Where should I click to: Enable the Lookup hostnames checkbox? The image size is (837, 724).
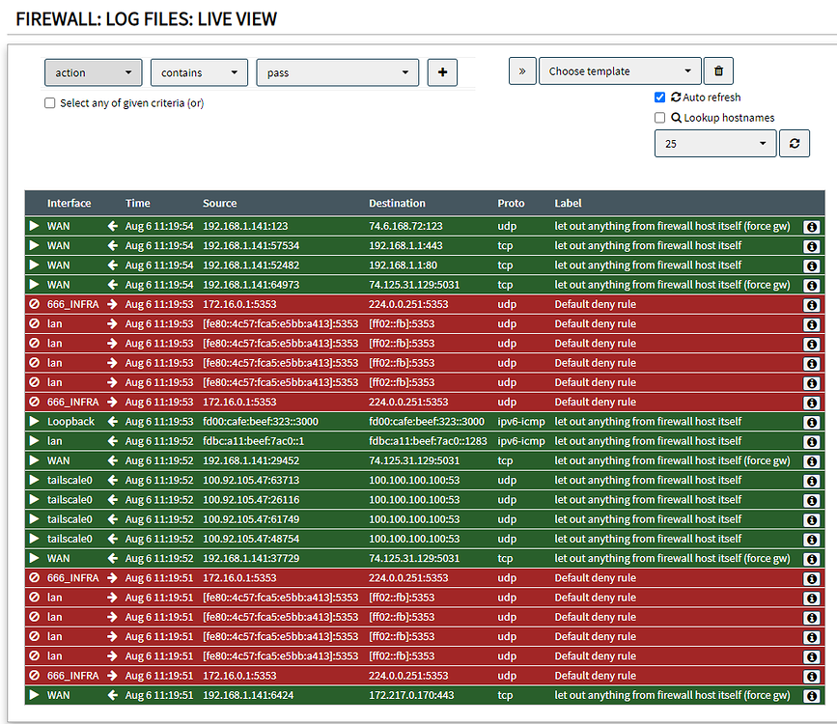click(659, 117)
